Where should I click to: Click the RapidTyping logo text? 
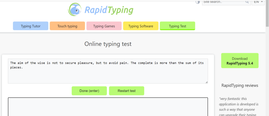[109, 10]
